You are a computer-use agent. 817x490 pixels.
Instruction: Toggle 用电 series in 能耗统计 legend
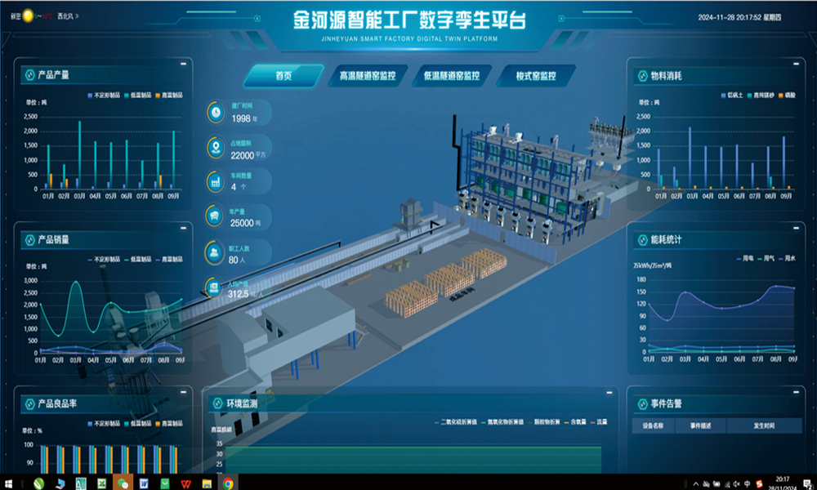tap(742, 259)
